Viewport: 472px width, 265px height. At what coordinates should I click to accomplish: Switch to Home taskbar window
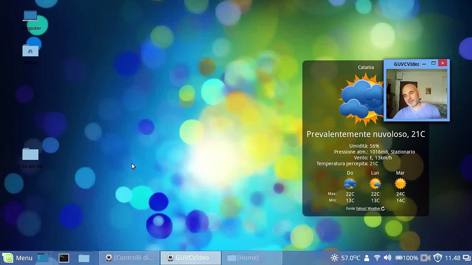pyautogui.click(x=252, y=258)
